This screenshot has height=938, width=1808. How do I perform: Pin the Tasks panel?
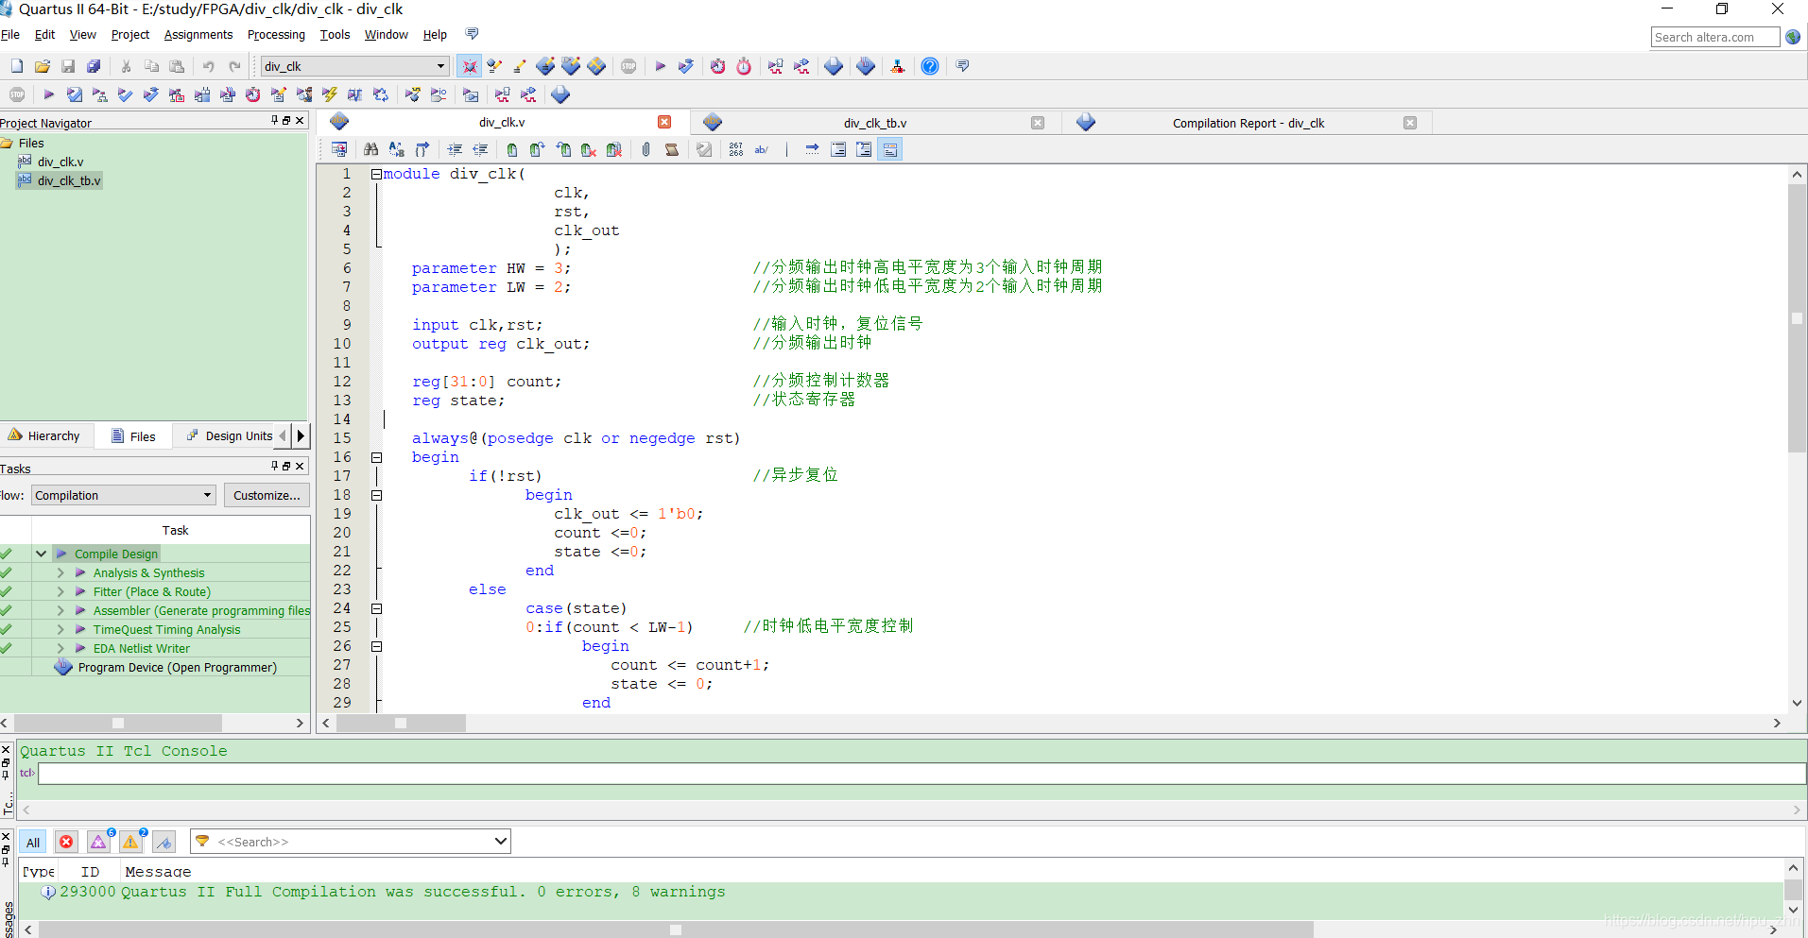point(274,466)
